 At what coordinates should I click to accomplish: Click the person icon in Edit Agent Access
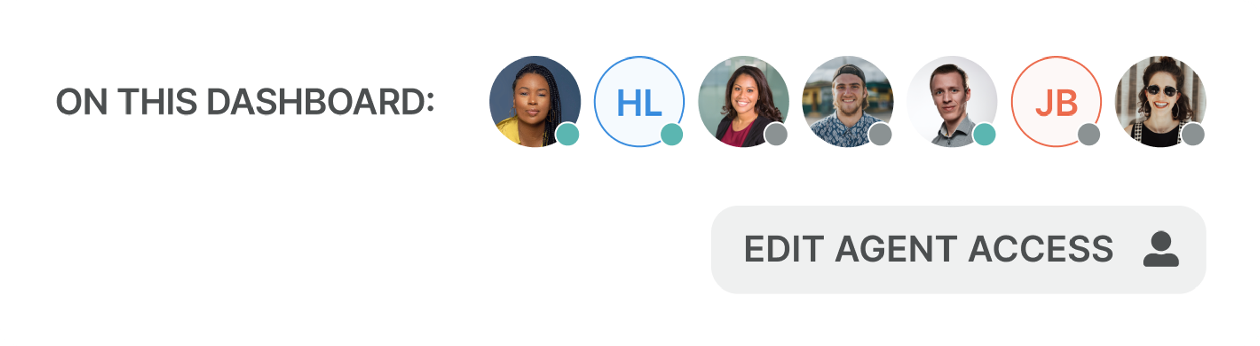point(1161,249)
